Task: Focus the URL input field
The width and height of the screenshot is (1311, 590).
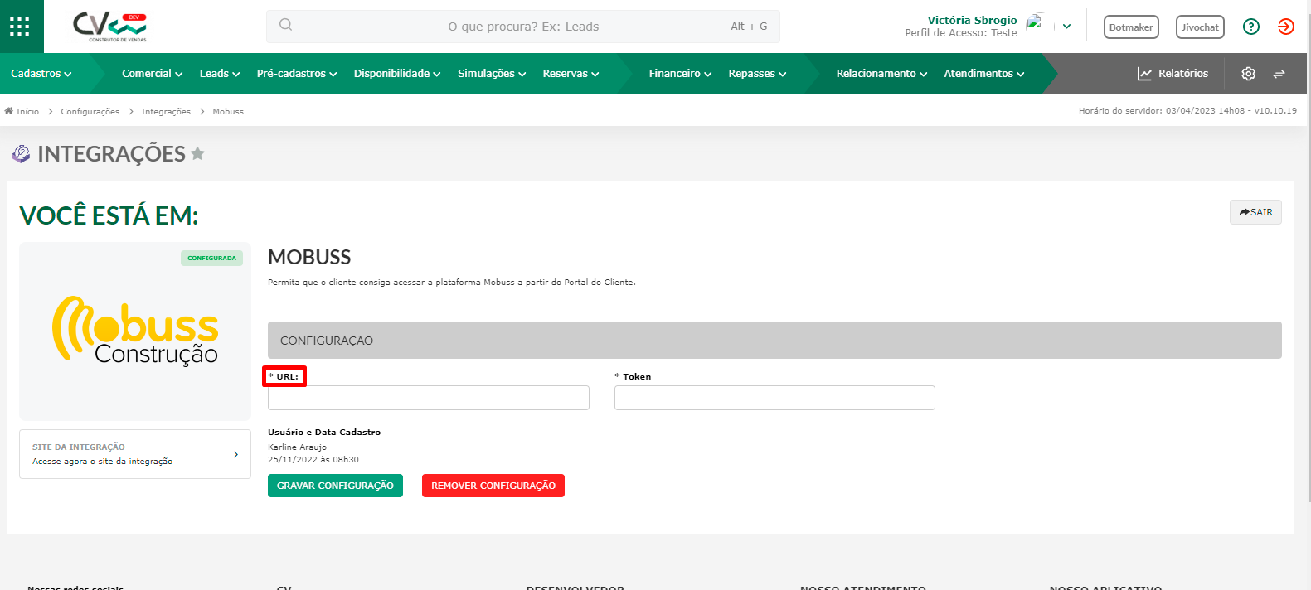Action: point(429,398)
